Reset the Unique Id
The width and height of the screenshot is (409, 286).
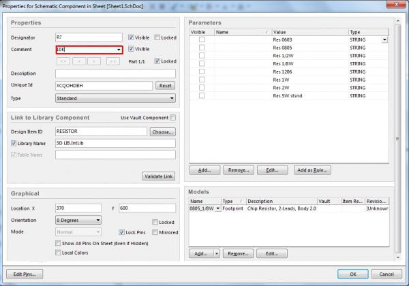166,85
